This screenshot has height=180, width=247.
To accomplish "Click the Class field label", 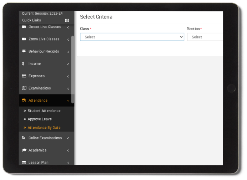I will [84, 29].
